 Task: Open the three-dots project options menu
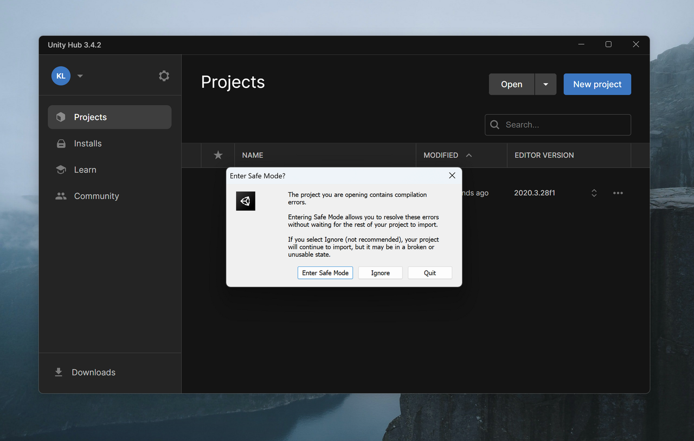(618, 193)
